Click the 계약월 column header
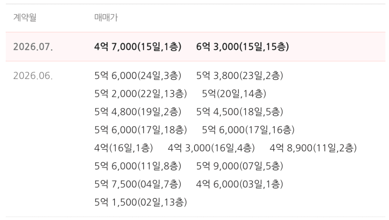 click(x=25, y=18)
